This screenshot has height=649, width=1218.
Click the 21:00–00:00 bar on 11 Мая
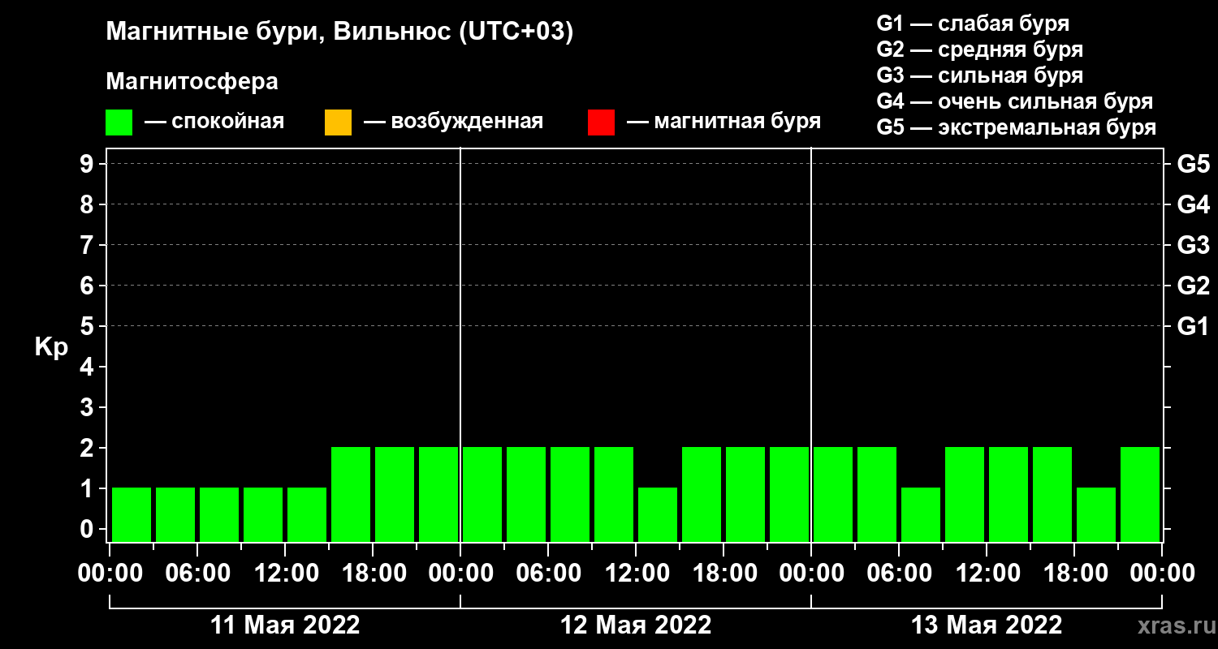[438, 494]
